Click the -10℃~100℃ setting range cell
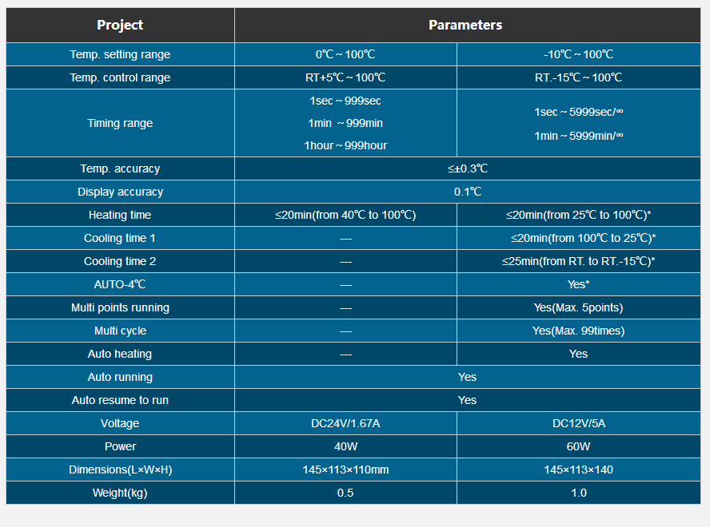 579,54
